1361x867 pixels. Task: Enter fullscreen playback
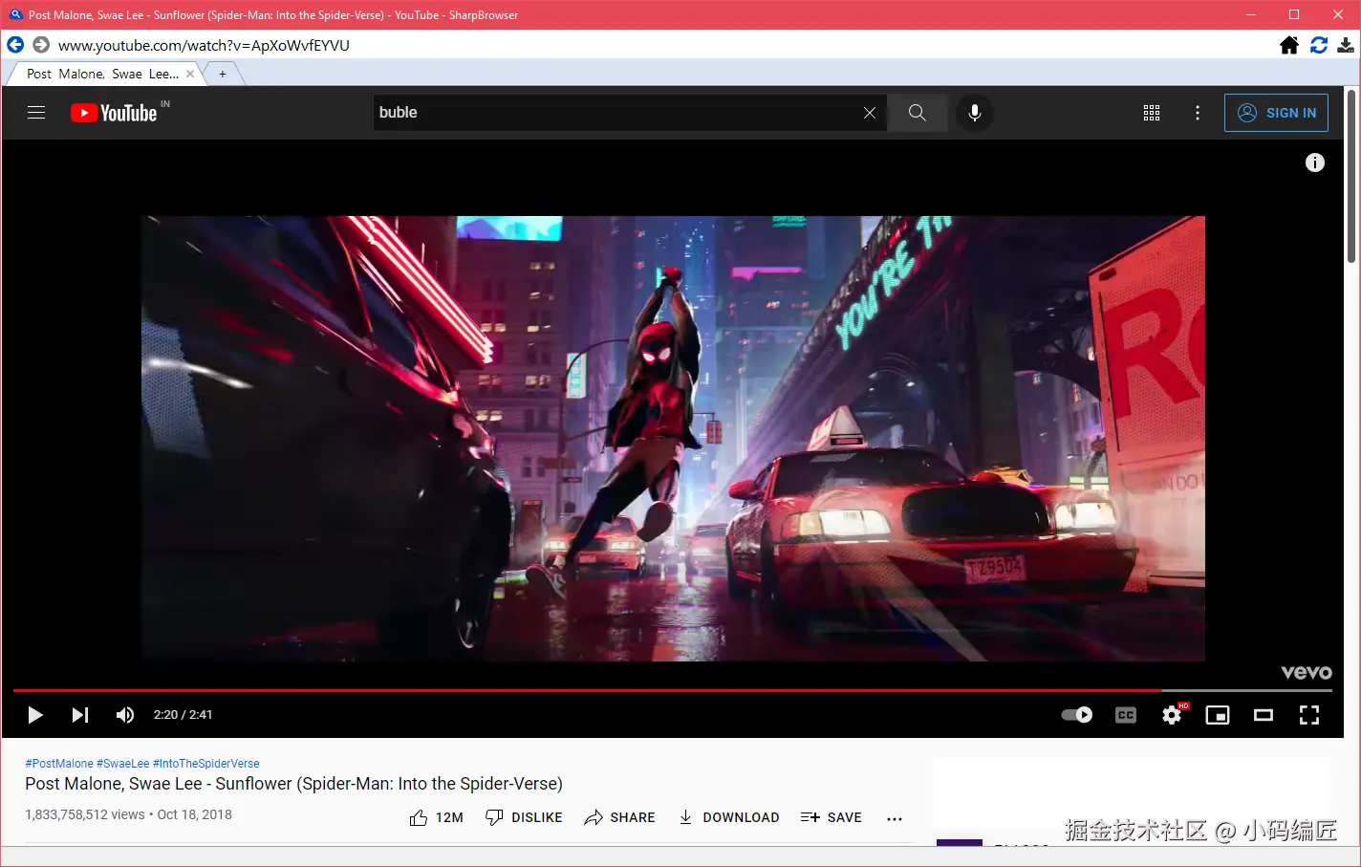[1308, 714]
